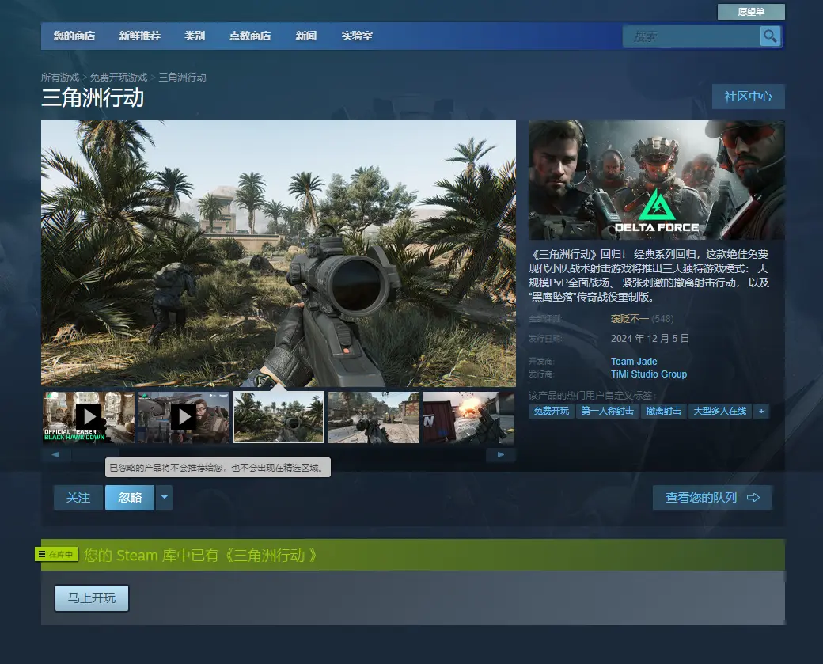Select the street combat screenshot thumbnail
The image size is (823, 664).
[374, 417]
